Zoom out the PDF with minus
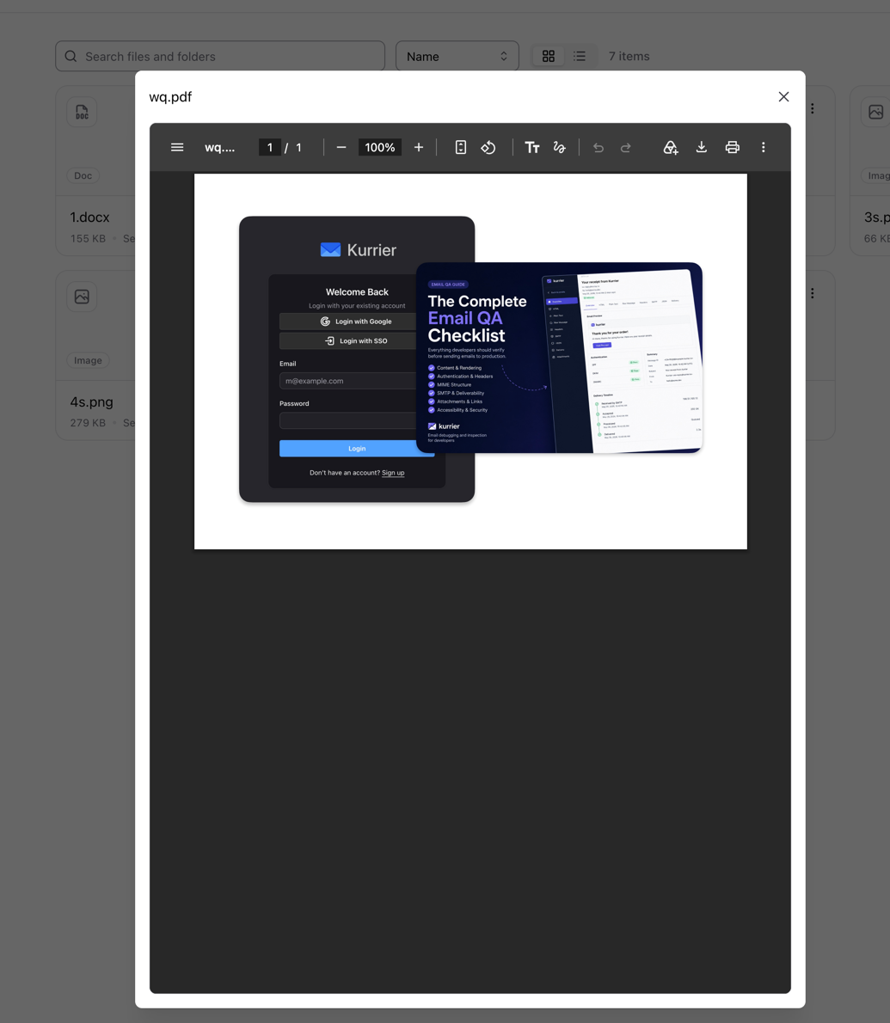 (x=341, y=148)
